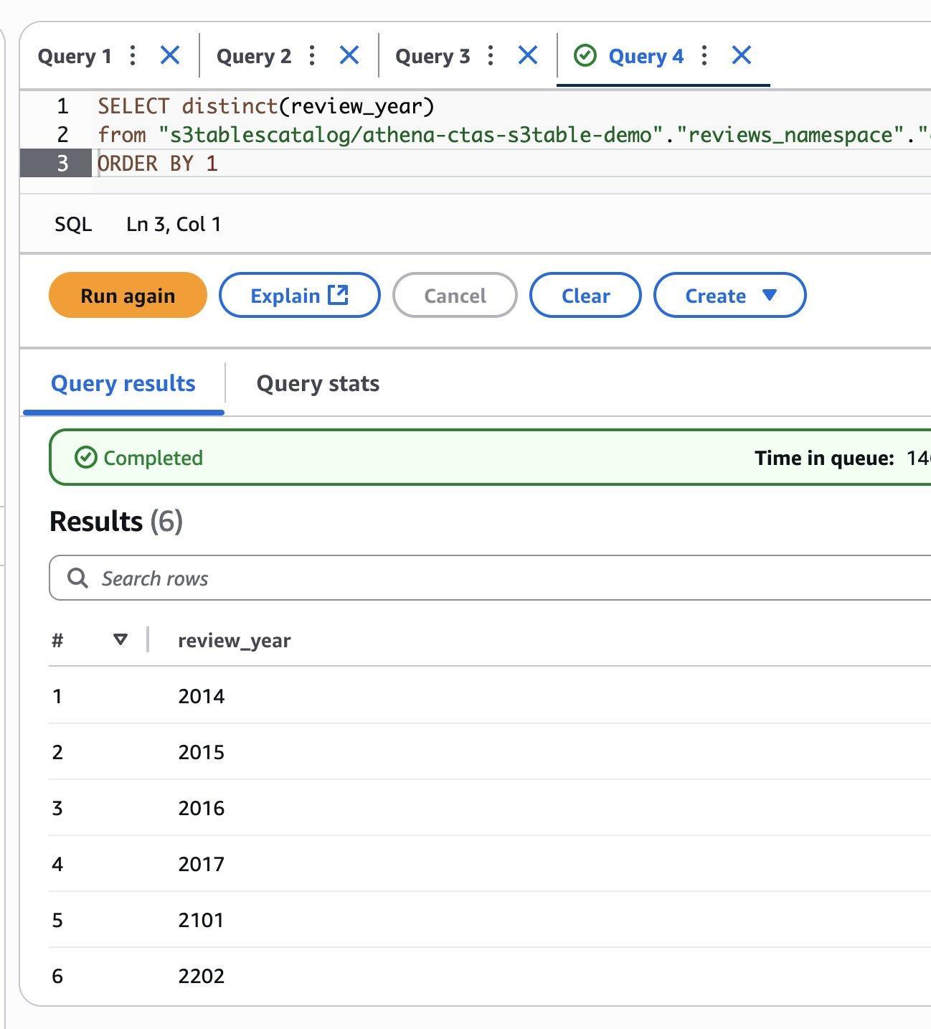Open the Create dropdown
This screenshot has height=1029, width=931.
(728, 295)
